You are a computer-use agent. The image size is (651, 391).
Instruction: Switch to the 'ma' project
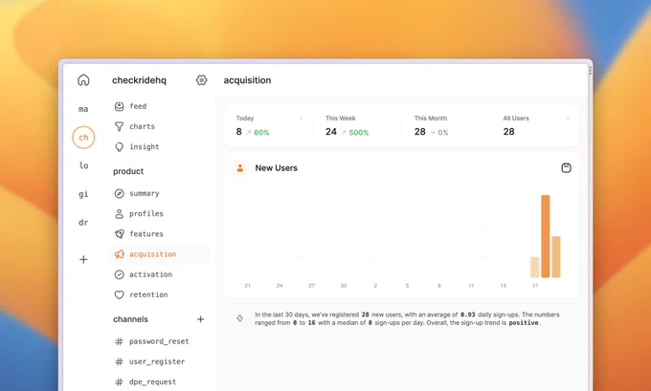[83, 109]
